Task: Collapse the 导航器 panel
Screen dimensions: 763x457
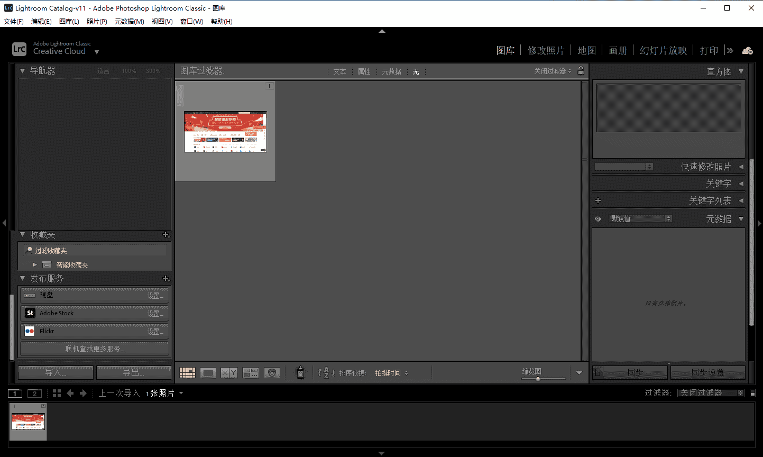Action: click(x=22, y=70)
